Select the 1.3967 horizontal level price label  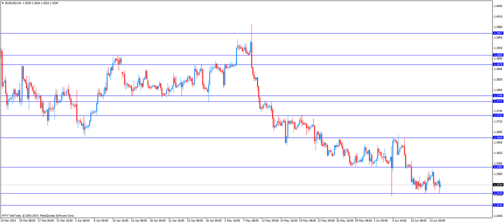coord(498,33)
